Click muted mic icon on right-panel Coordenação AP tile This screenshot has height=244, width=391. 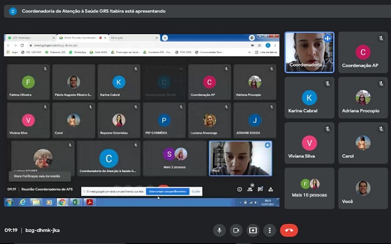(381, 38)
